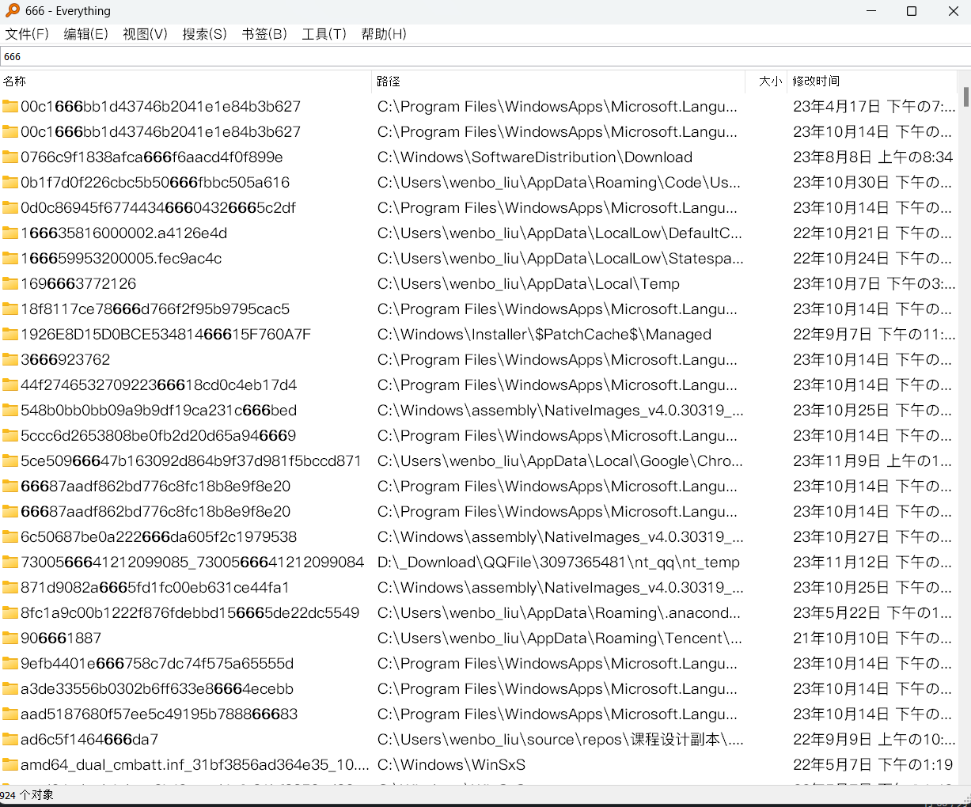This screenshot has width=971, height=807.
Task: Click folder icon of 9efb4401e666758c7dc74f575a65555d
Action: tap(10, 664)
